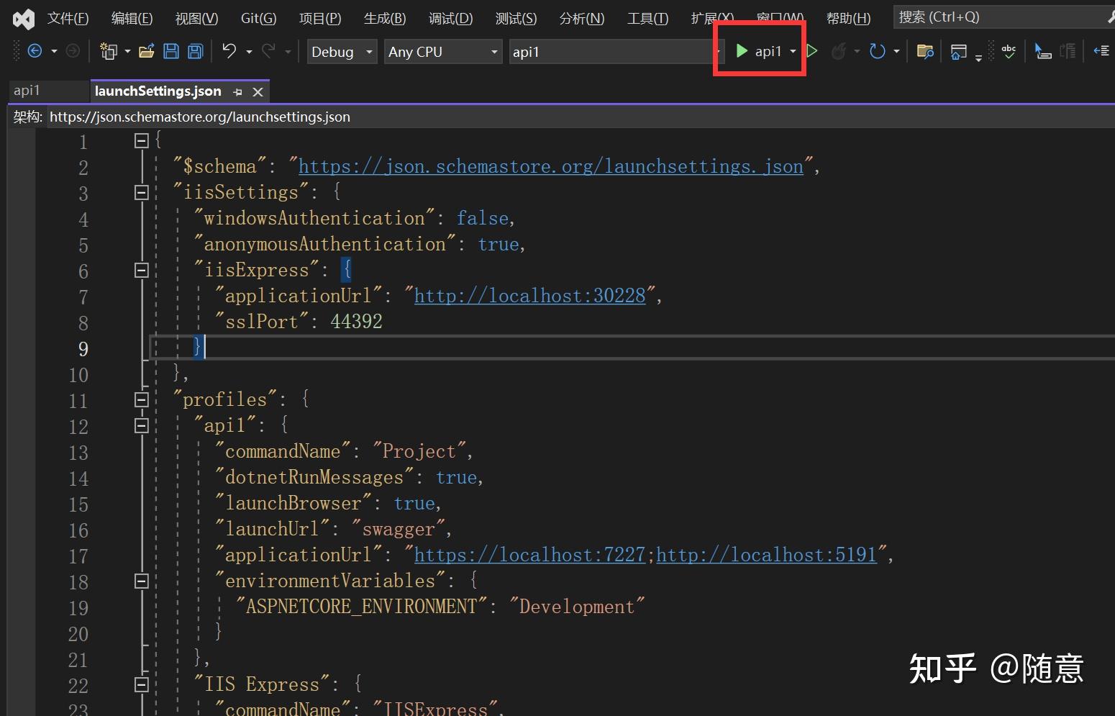This screenshot has height=716, width=1115.
Task: Follow the https://localhost:7227 link
Action: coord(530,556)
